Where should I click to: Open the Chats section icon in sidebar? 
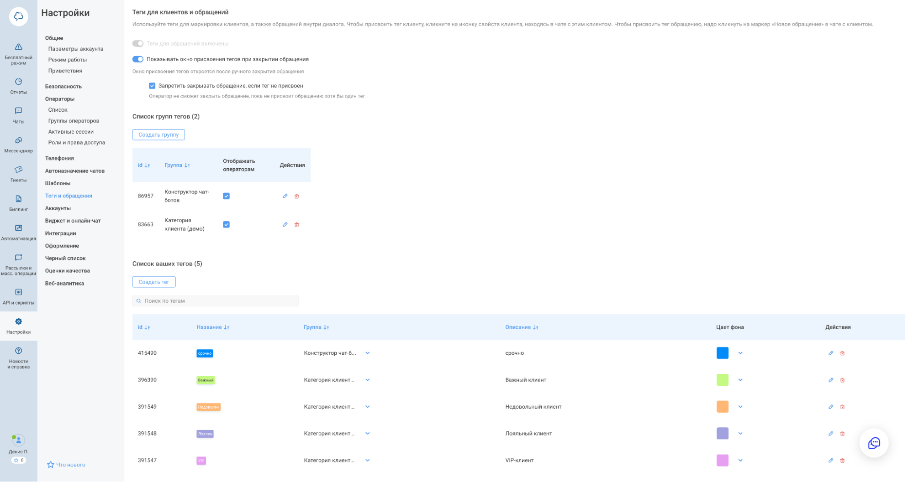coord(18,111)
